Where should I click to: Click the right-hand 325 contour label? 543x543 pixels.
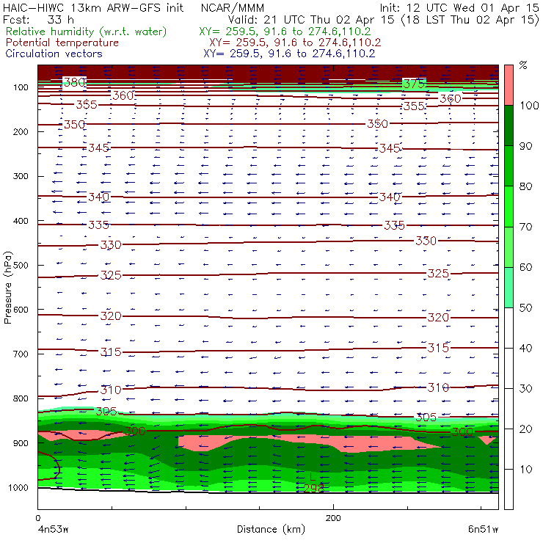[438, 274]
